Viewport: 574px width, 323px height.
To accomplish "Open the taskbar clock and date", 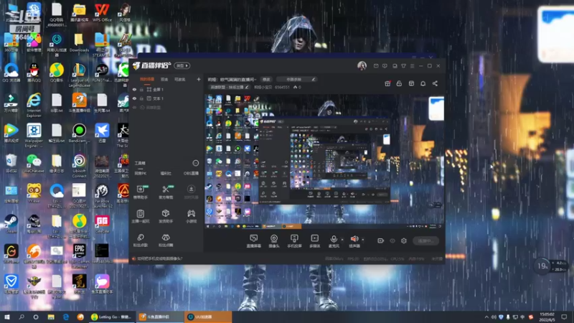I will point(547,317).
